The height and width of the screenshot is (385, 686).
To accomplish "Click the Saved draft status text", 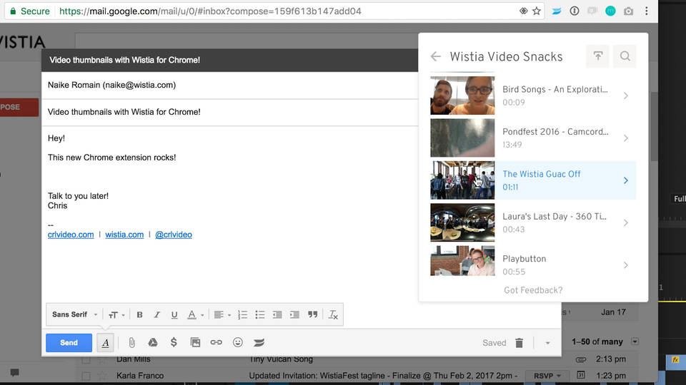I will 494,343.
